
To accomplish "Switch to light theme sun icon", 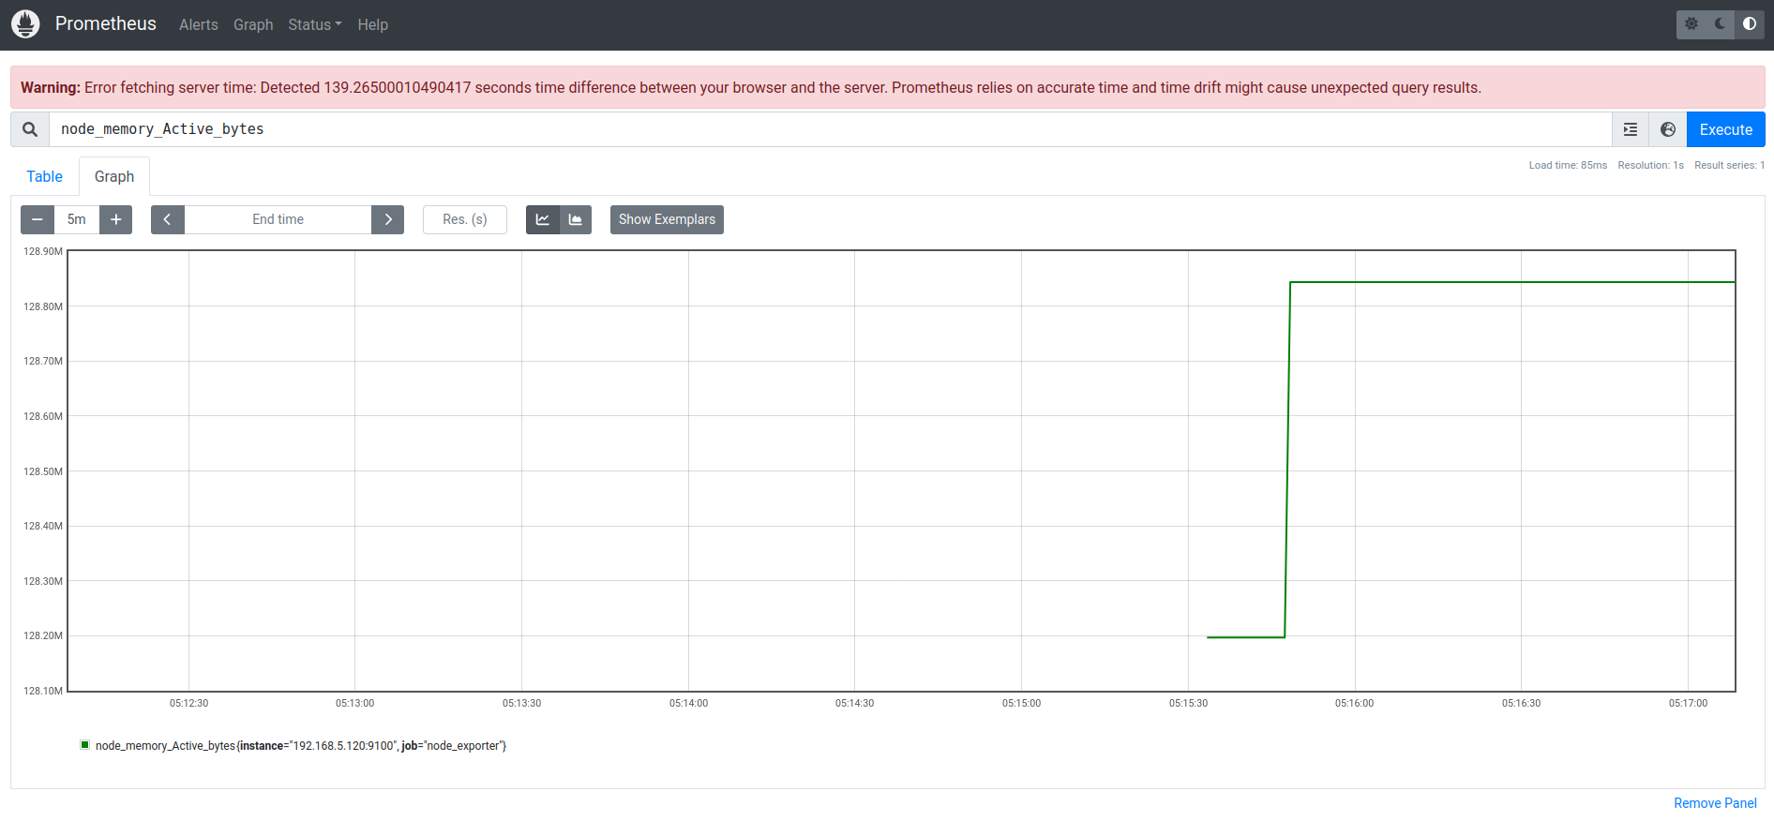I will click(x=1691, y=24).
